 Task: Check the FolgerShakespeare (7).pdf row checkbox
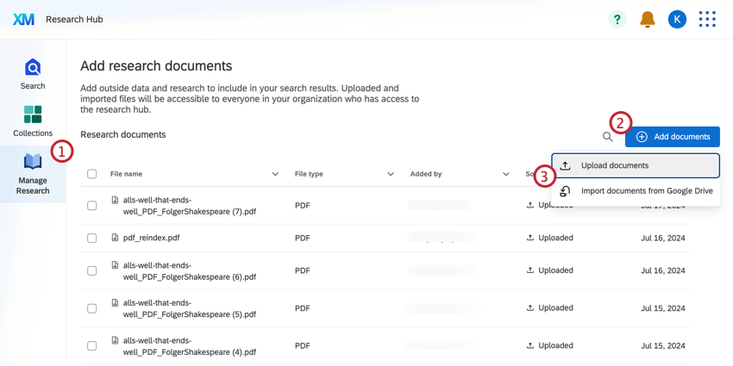pyautogui.click(x=92, y=206)
